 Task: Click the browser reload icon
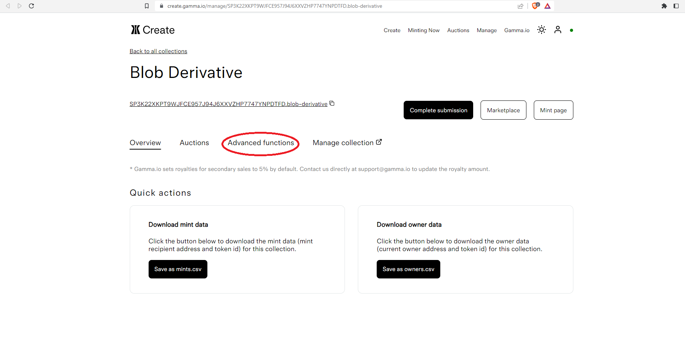tap(31, 6)
